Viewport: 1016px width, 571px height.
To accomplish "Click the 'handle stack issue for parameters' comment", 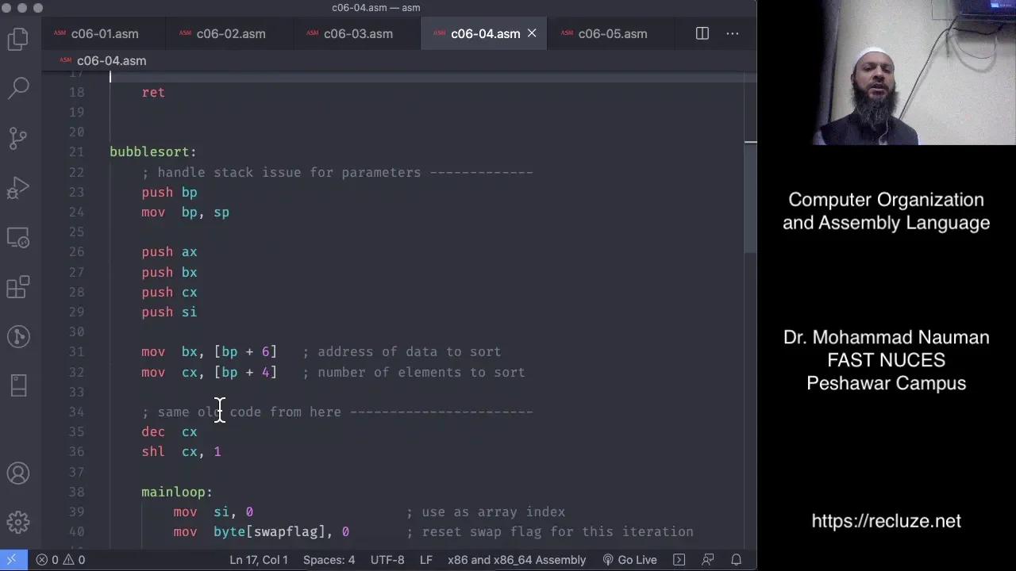I will coord(289,172).
